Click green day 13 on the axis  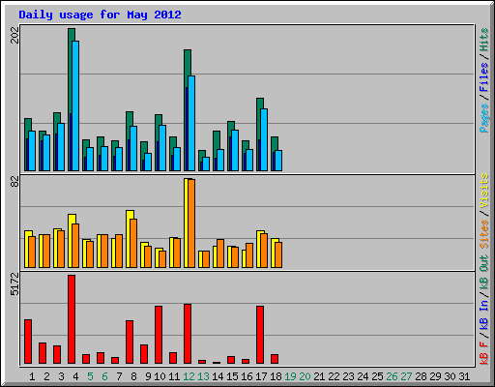coord(203,376)
